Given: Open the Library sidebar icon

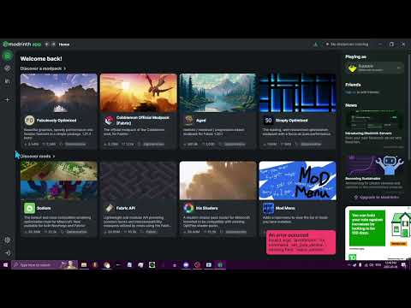Looking at the screenshot, I should 8,81.
